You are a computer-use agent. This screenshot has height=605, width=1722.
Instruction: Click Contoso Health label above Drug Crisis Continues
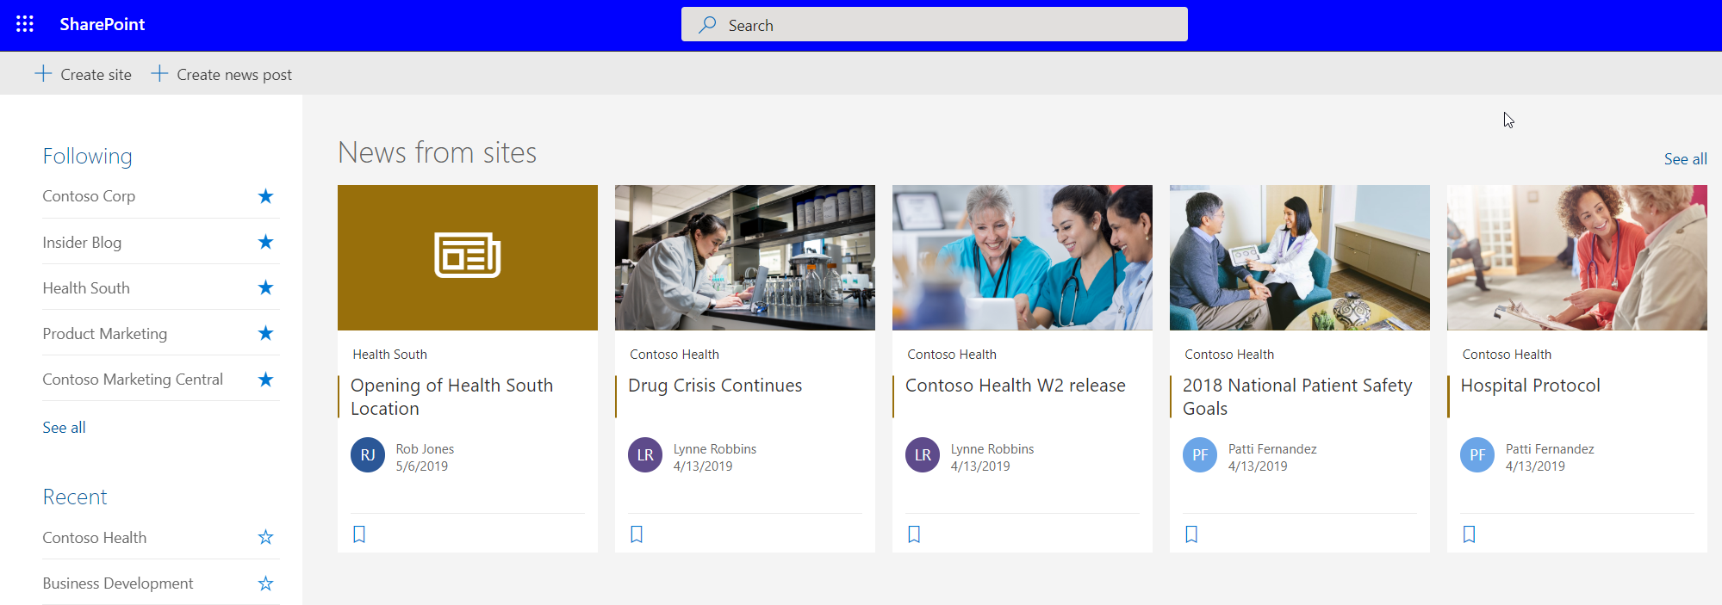(675, 355)
